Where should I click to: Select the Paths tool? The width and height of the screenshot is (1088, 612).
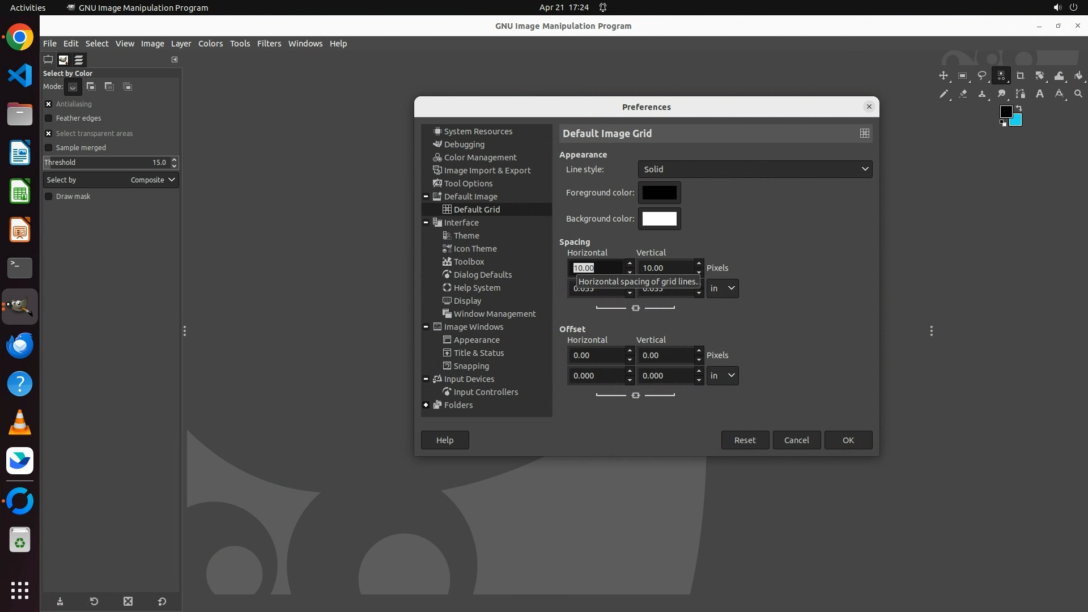(1020, 94)
